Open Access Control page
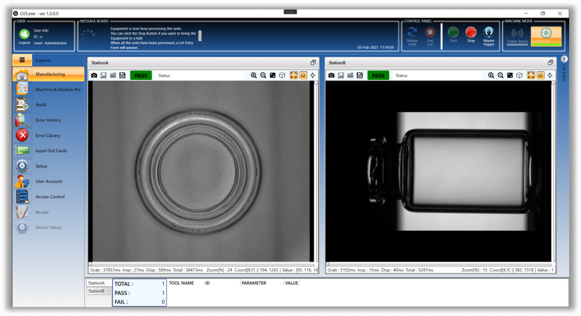581x316 pixels. coord(48,197)
